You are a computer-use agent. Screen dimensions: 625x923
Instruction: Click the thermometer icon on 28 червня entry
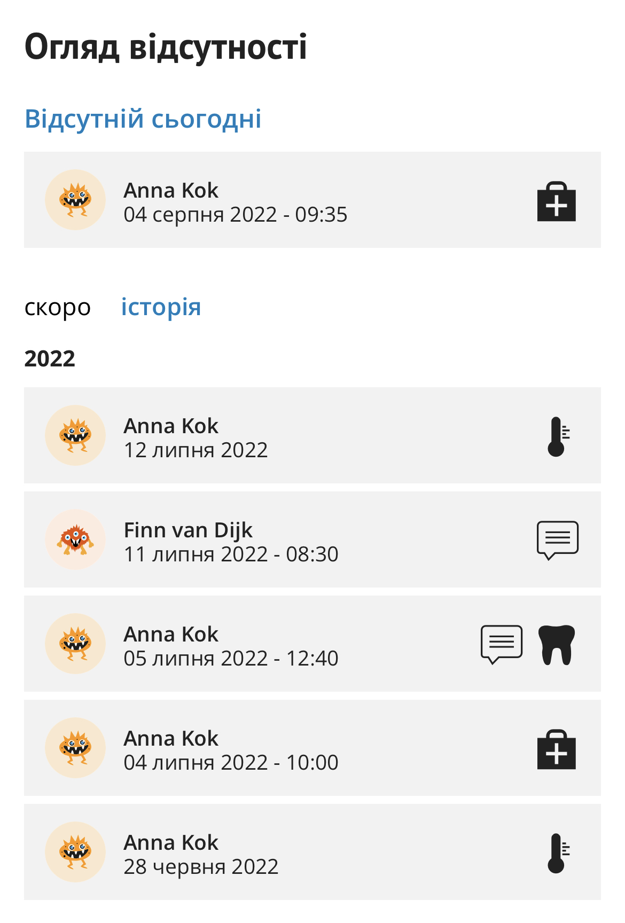point(558,853)
